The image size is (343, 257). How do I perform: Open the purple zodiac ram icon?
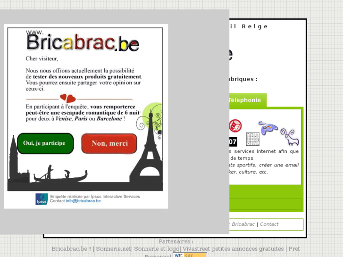290,137
